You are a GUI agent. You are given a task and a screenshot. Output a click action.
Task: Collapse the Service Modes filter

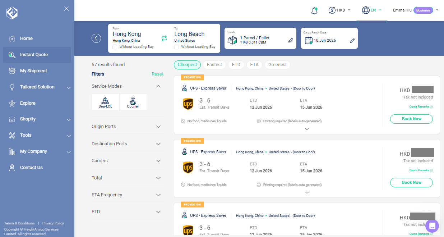pos(158,86)
